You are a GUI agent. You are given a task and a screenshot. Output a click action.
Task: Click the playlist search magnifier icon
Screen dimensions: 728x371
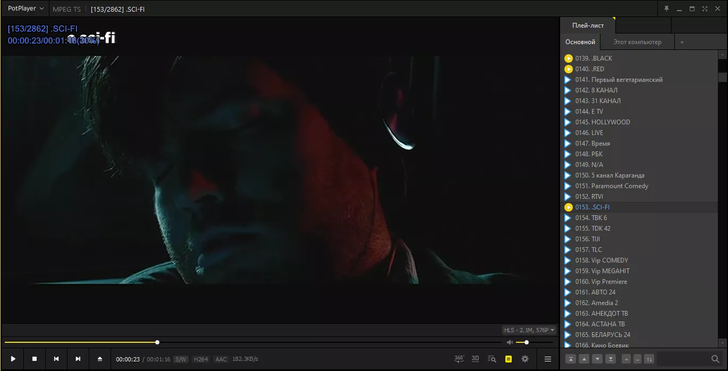coord(715,359)
